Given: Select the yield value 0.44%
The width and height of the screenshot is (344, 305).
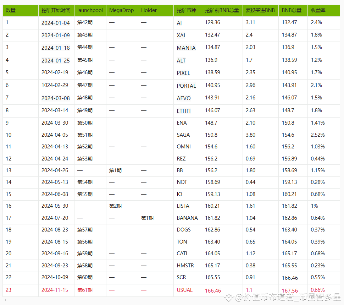Looking at the screenshot, I should [318, 159].
